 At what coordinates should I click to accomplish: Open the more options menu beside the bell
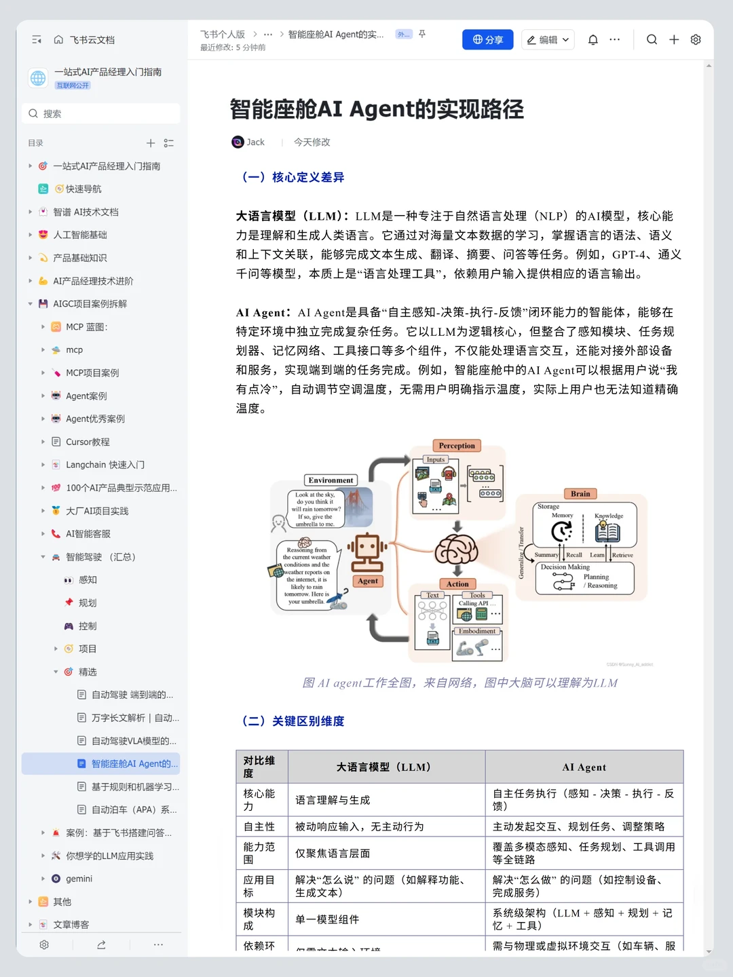click(615, 40)
